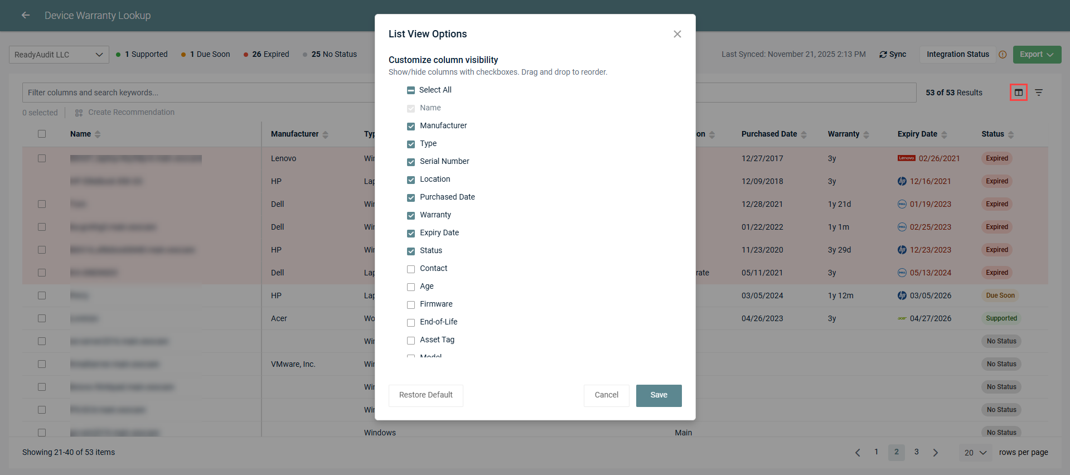Click Save in the dialog

click(x=659, y=395)
